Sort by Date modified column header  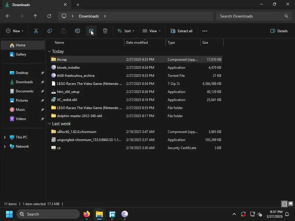point(137,43)
